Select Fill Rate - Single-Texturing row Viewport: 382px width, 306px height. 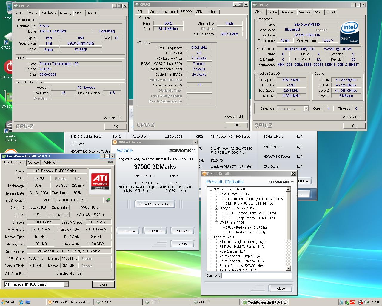point(242,242)
